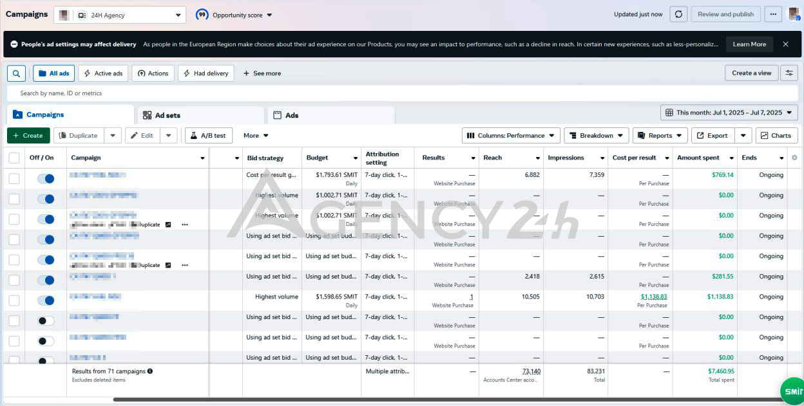This screenshot has height=406, width=804.
Task: Refresh the campaign data
Action: [x=678, y=14]
